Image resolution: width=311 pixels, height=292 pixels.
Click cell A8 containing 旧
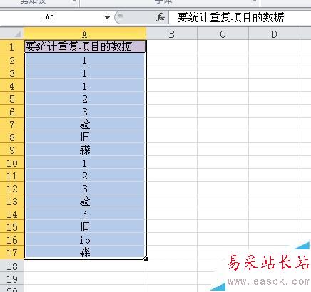[85, 137]
